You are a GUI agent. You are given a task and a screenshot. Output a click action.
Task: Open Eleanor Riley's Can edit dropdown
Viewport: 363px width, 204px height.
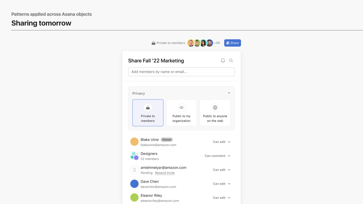tap(222, 198)
